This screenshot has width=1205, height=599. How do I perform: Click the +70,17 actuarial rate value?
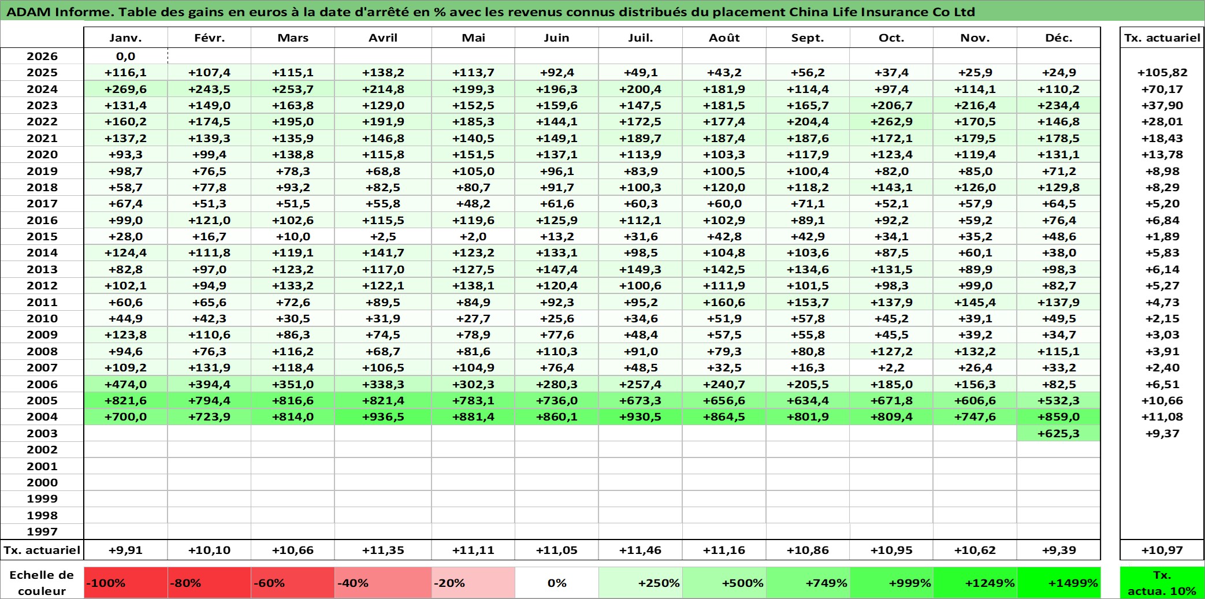(1162, 89)
